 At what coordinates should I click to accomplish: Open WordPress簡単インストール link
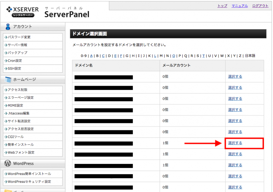(x=29, y=174)
